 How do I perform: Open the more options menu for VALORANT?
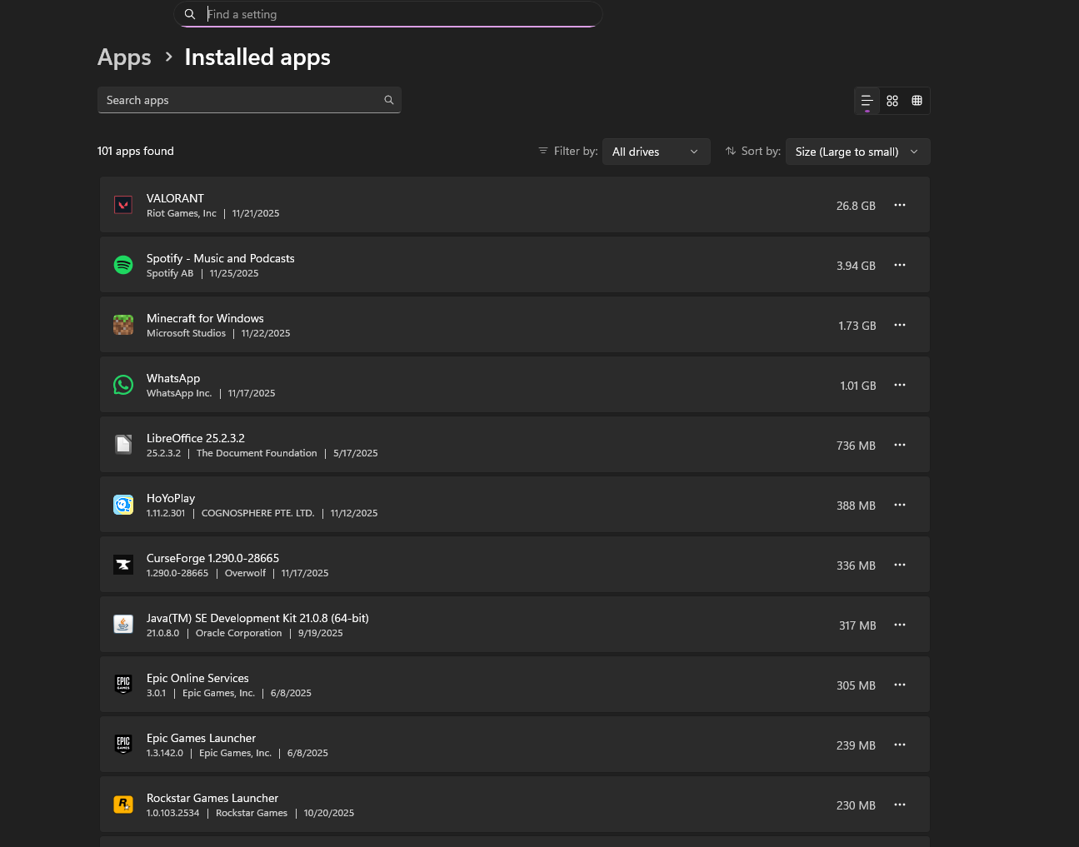(x=900, y=205)
